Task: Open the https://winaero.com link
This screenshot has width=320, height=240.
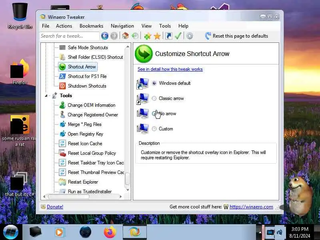Action: pyautogui.click(x=251, y=207)
